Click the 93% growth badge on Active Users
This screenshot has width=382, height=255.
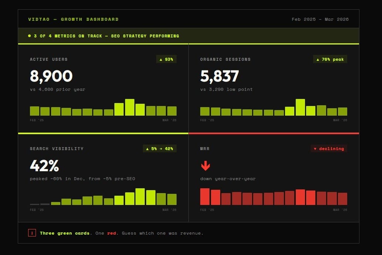click(x=166, y=59)
